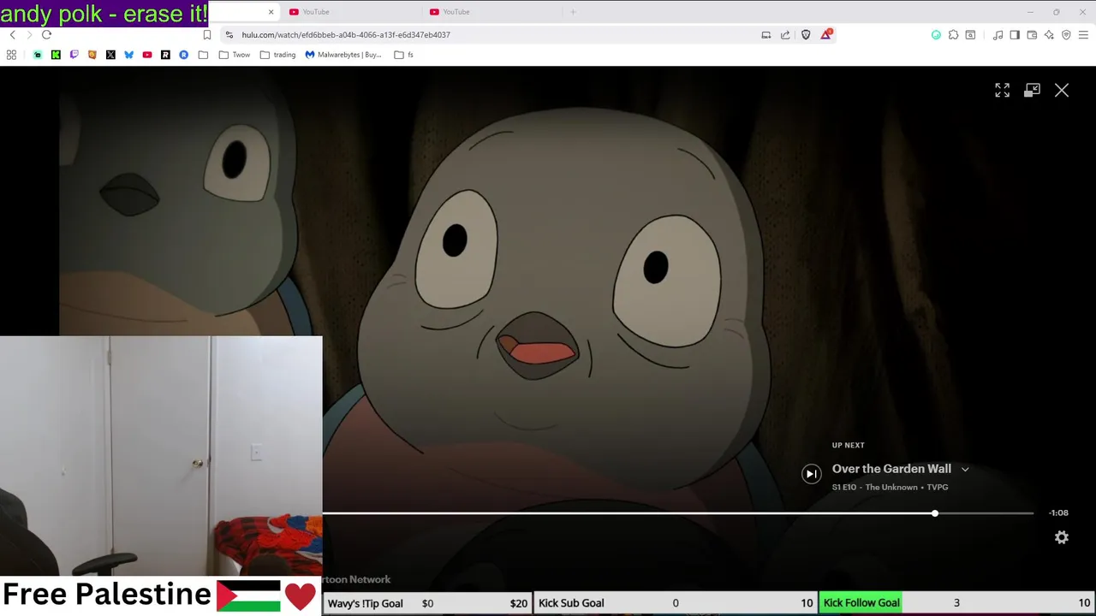
Task: Open the extensions puzzle icon
Action: point(953,35)
